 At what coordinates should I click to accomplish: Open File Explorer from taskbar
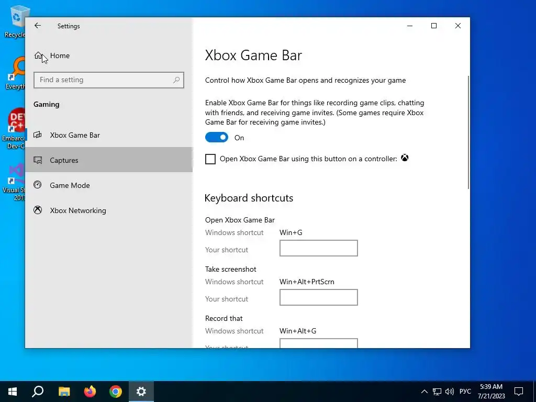point(64,392)
